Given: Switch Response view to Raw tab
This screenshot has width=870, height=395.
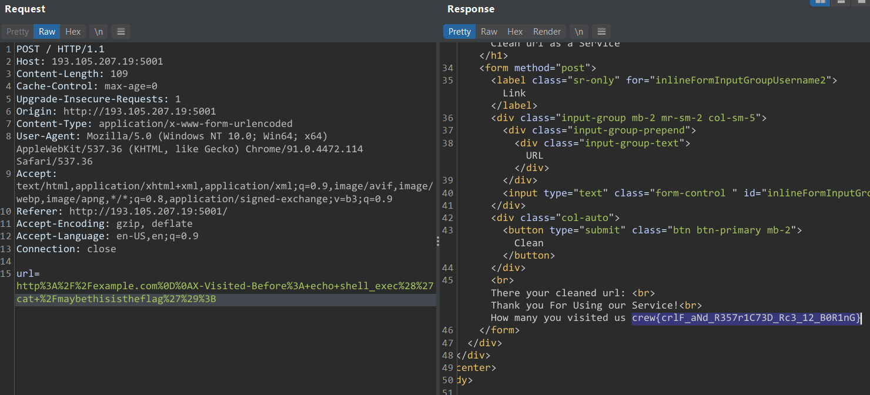Looking at the screenshot, I should (488, 32).
